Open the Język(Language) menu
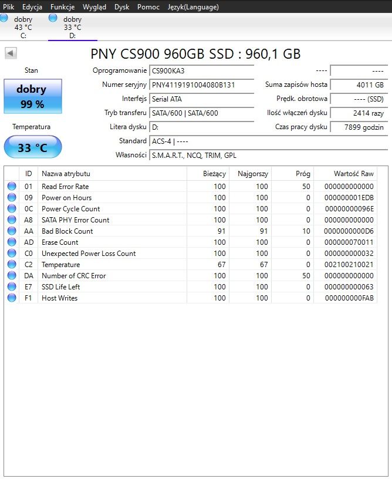 click(x=193, y=6)
